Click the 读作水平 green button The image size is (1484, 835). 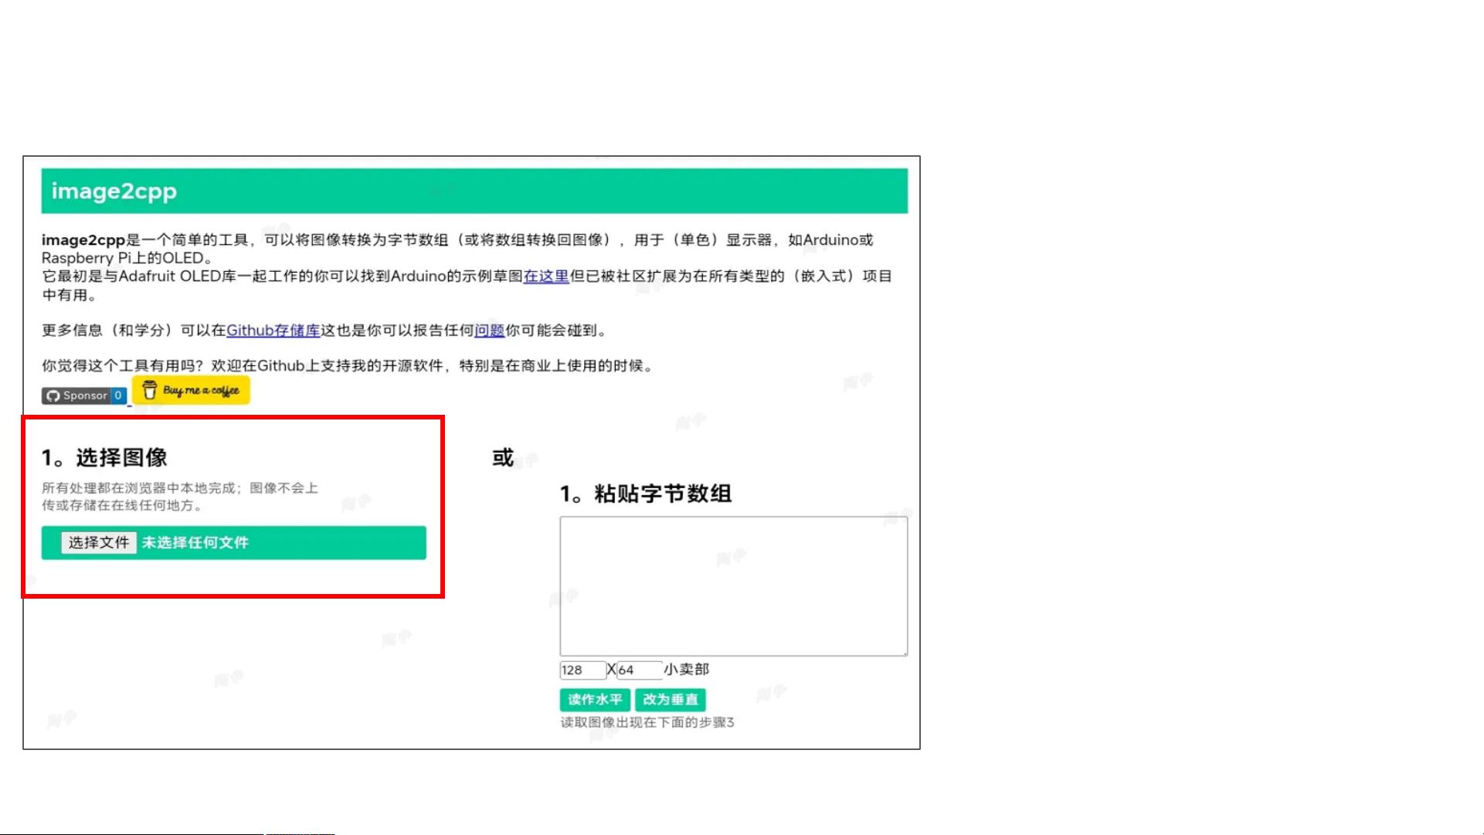pos(594,700)
